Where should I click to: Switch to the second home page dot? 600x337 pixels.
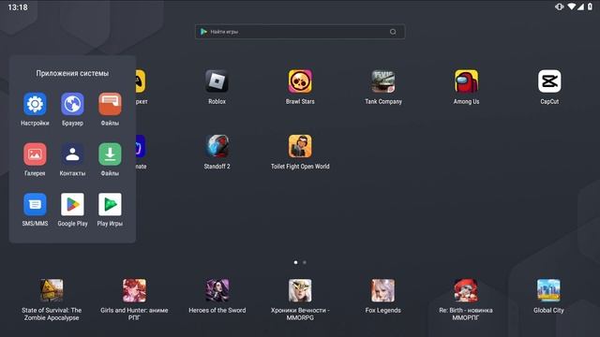point(305,262)
